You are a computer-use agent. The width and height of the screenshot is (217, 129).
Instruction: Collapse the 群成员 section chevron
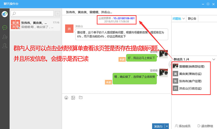point(214,59)
